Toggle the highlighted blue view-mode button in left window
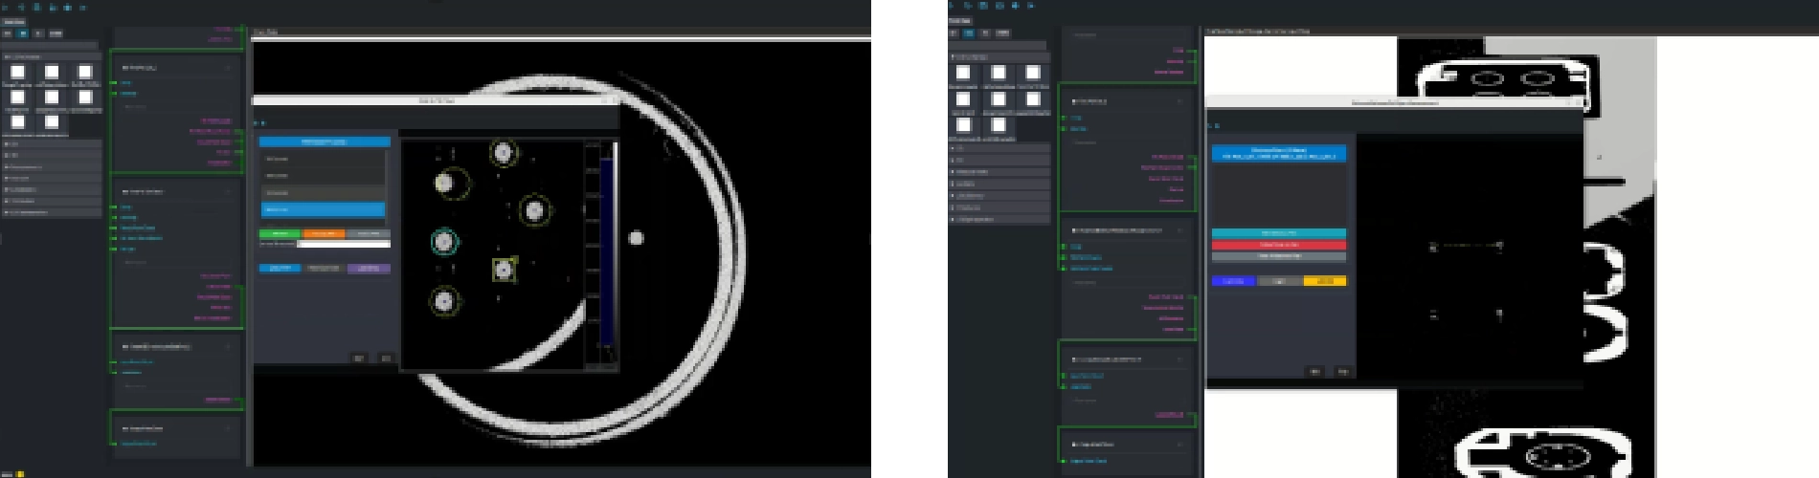Viewport: 1819px width, 478px height. [23, 33]
